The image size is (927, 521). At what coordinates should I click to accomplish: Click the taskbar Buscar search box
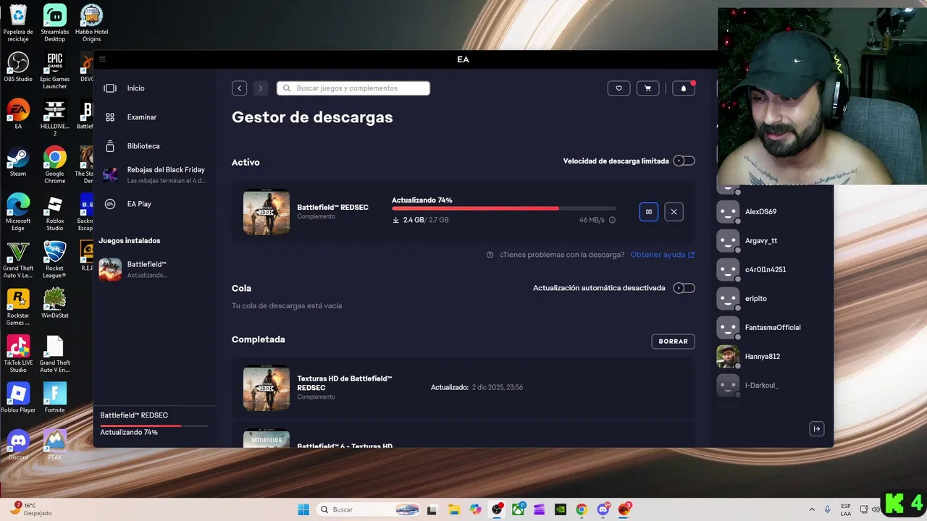pyautogui.click(x=369, y=509)
